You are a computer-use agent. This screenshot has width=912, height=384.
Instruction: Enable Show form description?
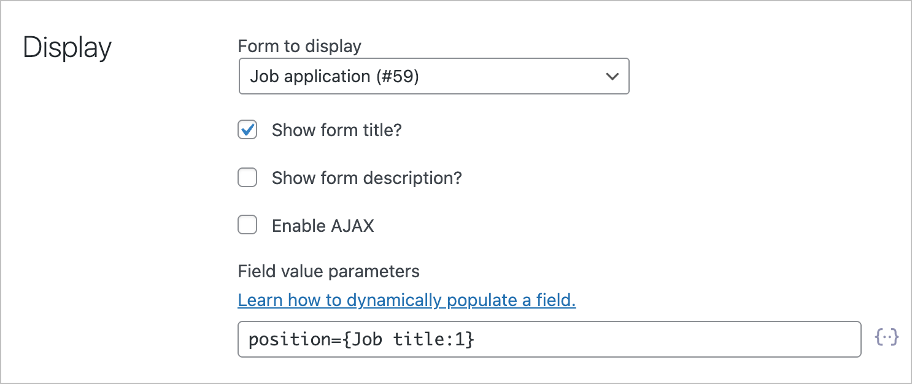coord(247,177)
